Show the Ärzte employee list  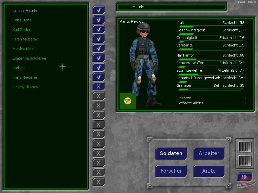209,171
